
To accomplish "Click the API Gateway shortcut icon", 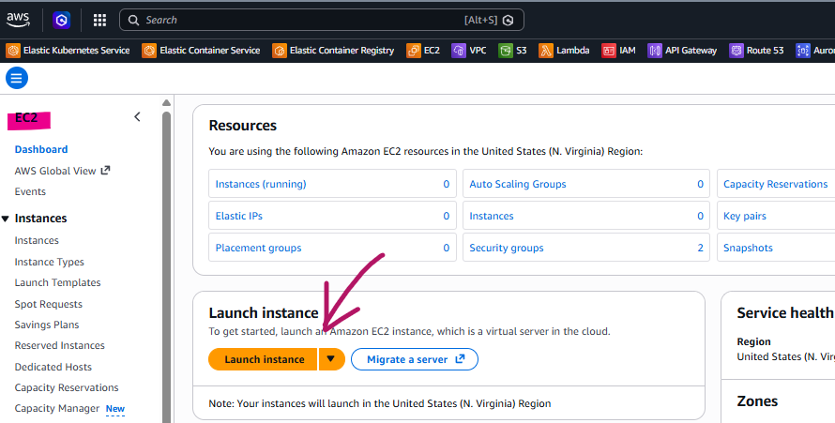I will tap(655, 51).
